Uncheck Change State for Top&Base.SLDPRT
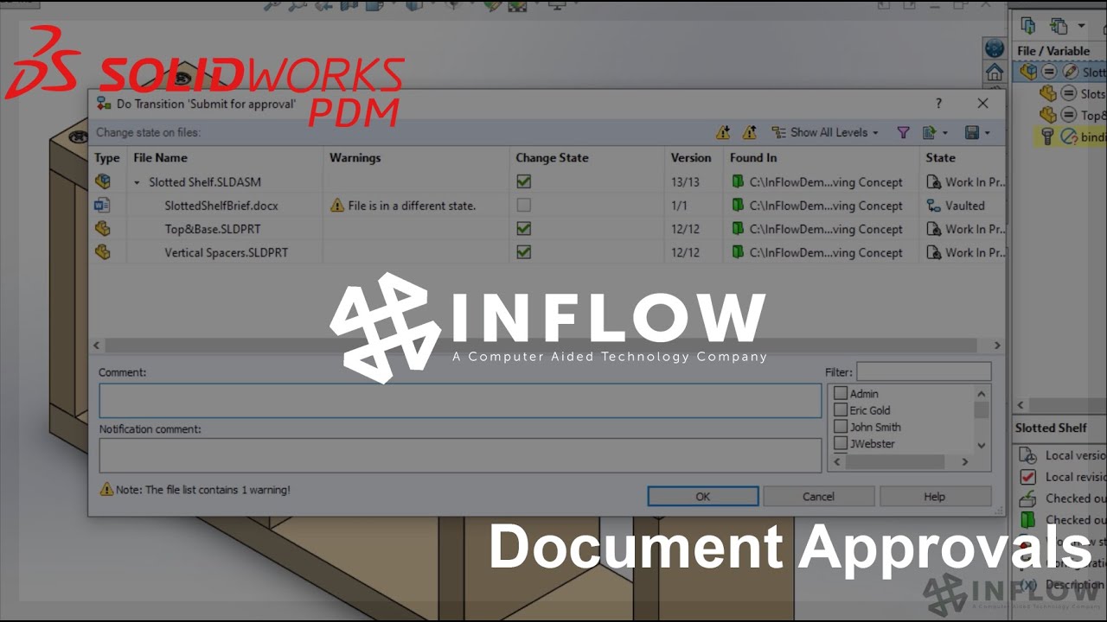This screenshot has width=1107, height=622. tap(523, 229)
